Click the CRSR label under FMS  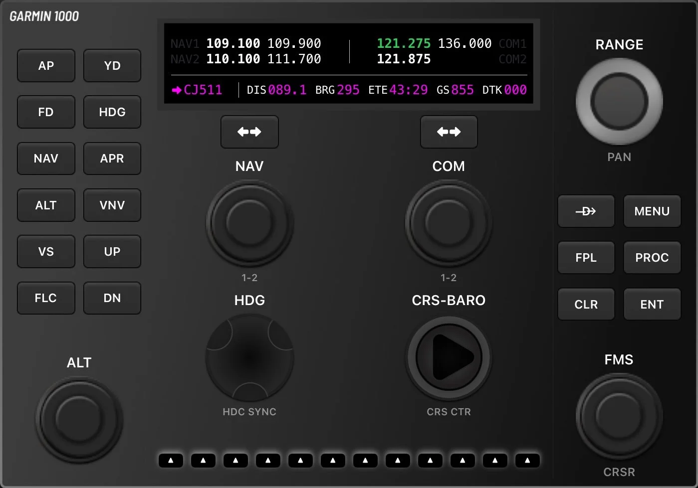(619, 472)
